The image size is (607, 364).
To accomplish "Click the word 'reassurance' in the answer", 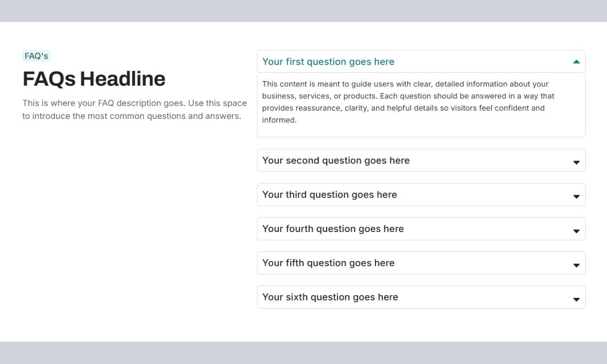I will (318, 108).
